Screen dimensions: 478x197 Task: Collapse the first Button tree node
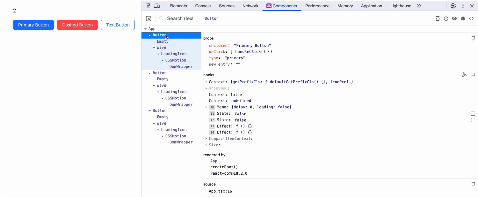pos(150,35)
